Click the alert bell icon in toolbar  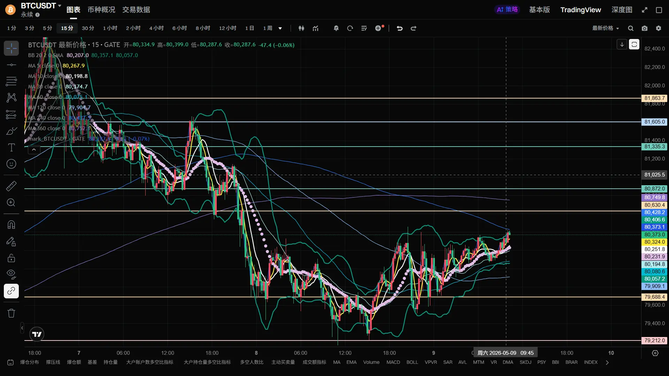pos(336,28)
